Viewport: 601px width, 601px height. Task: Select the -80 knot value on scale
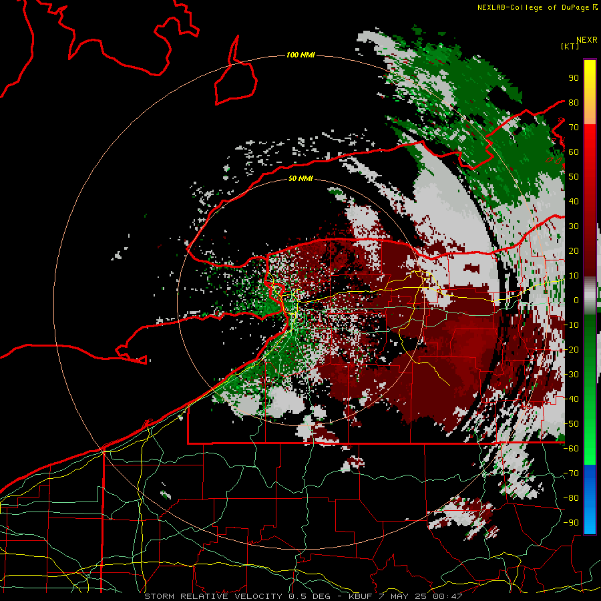(x=571, y=498)
